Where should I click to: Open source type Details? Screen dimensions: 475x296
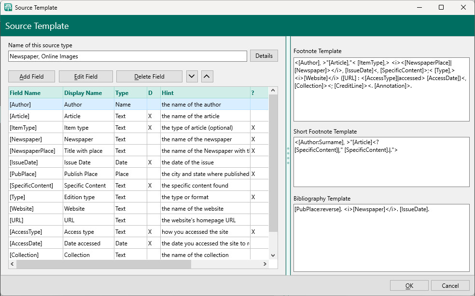click(264, 56)
